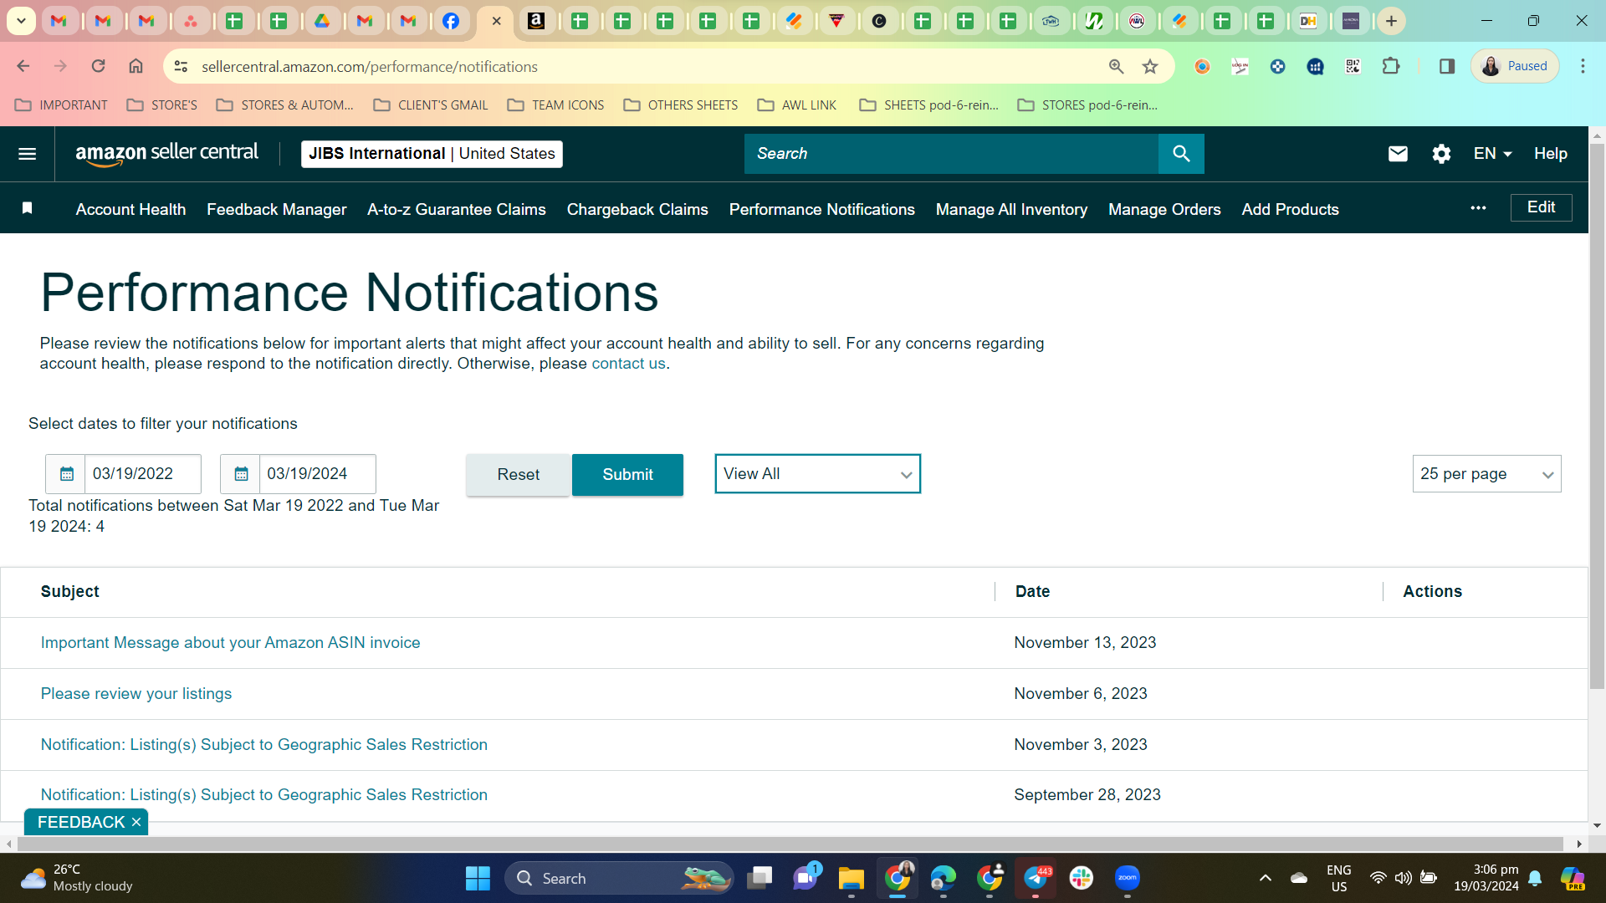The height and width of the screenshot is (903, 1606).
Task: Click the Edit navigation button
Action: [x=1541, y=207]
